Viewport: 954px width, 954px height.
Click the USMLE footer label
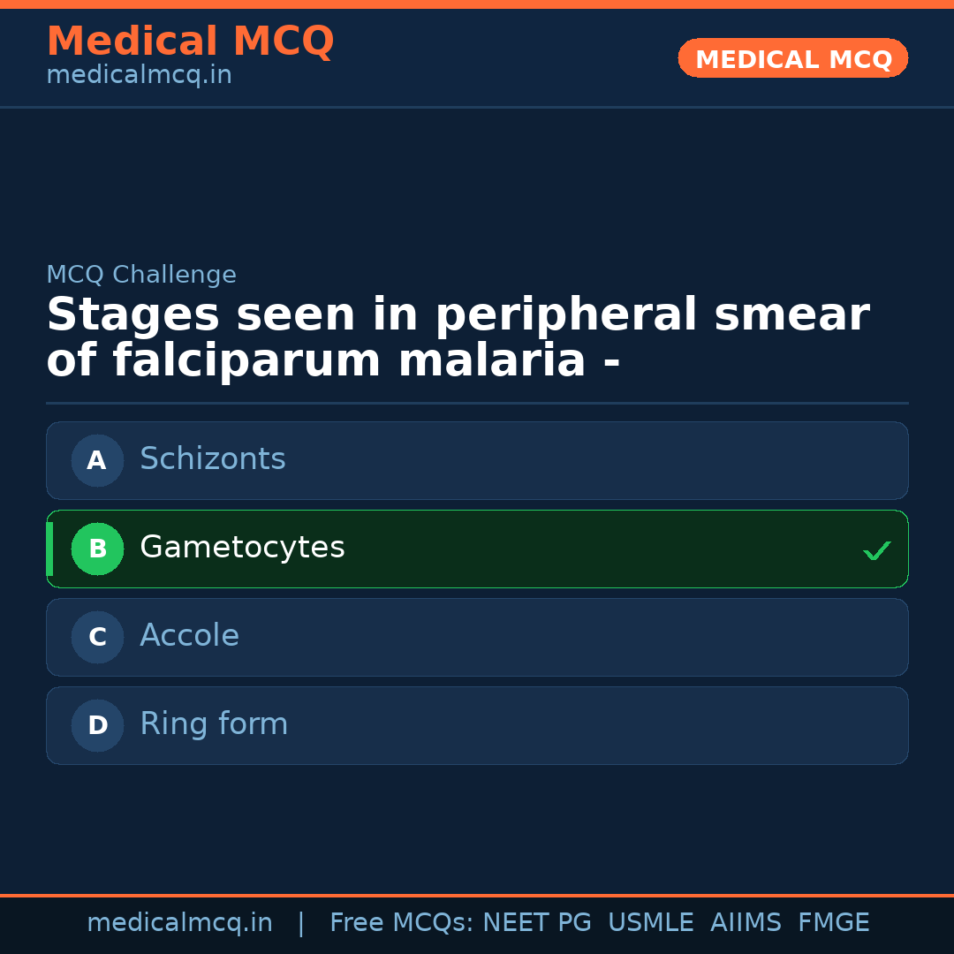coord(651,922)
